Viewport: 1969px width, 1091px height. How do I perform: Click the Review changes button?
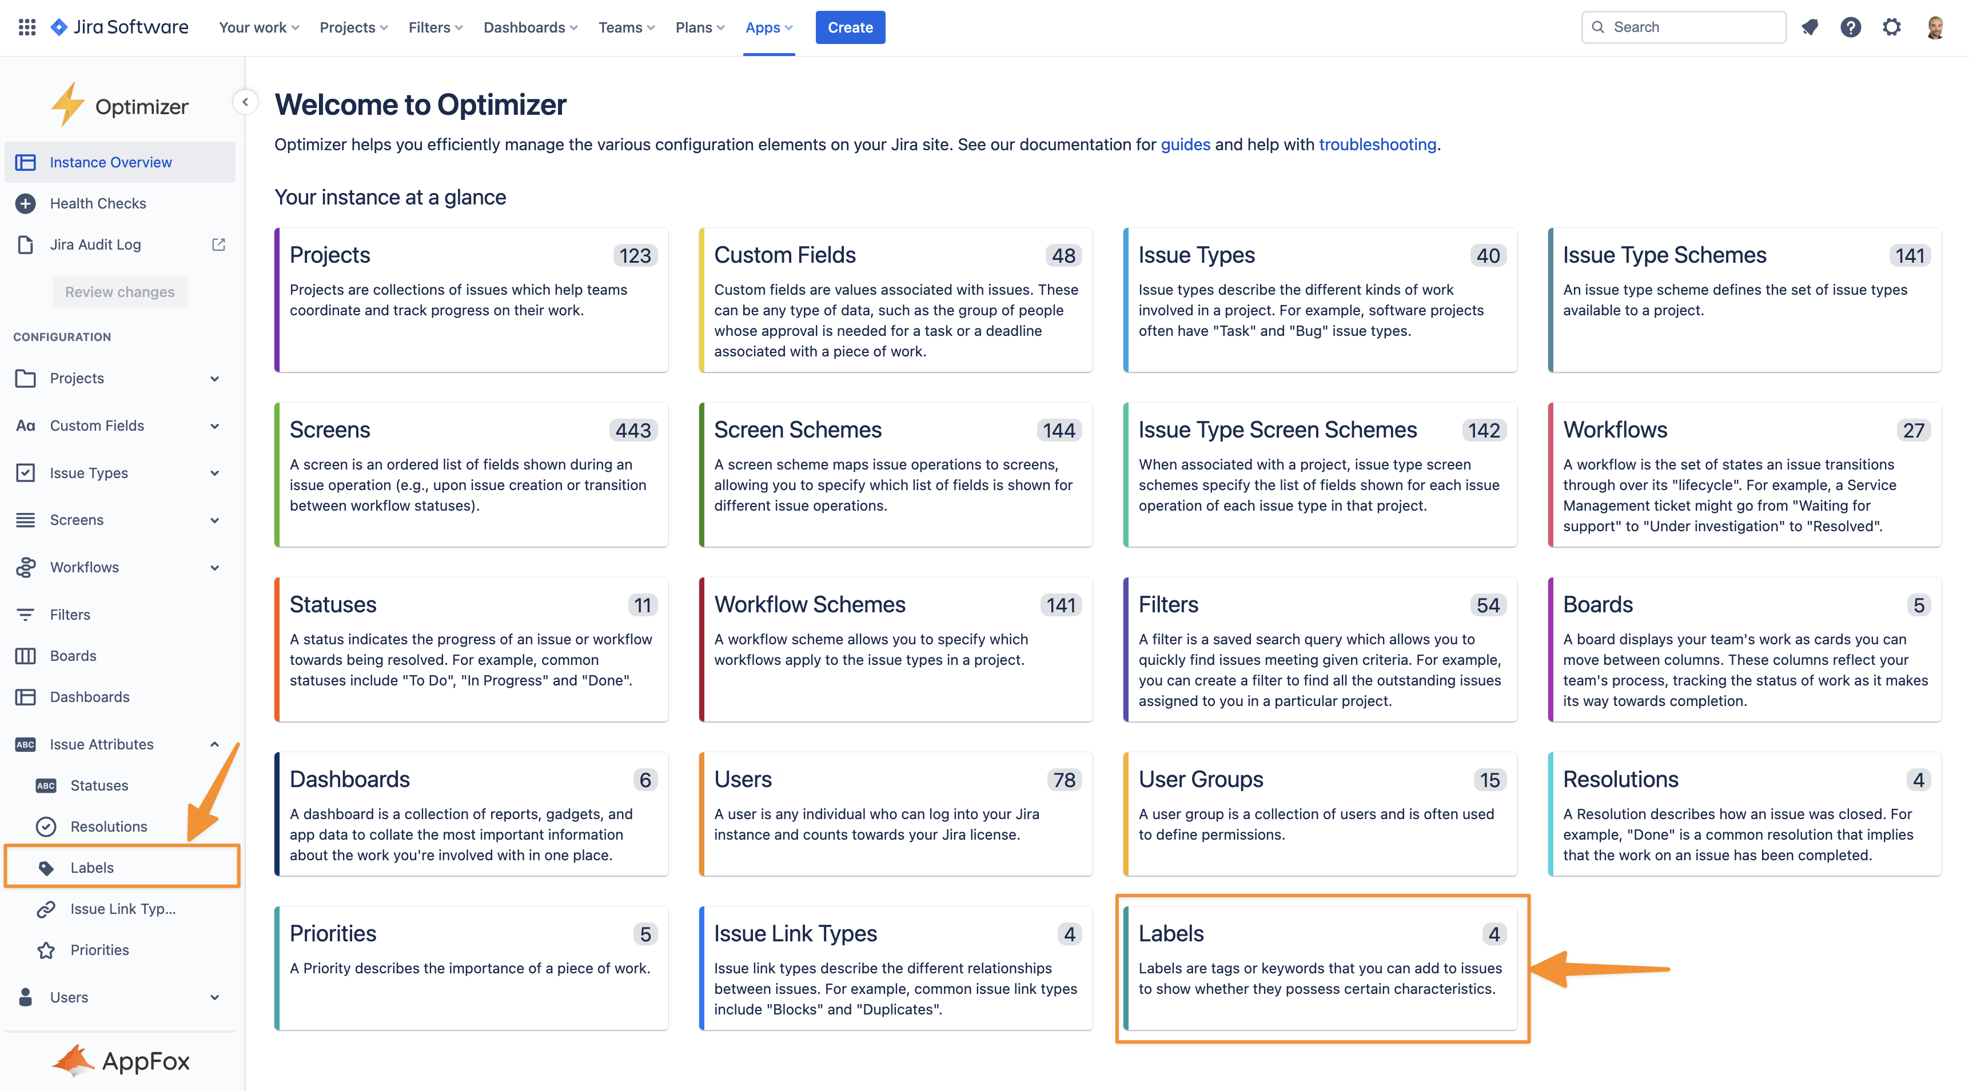120,292
